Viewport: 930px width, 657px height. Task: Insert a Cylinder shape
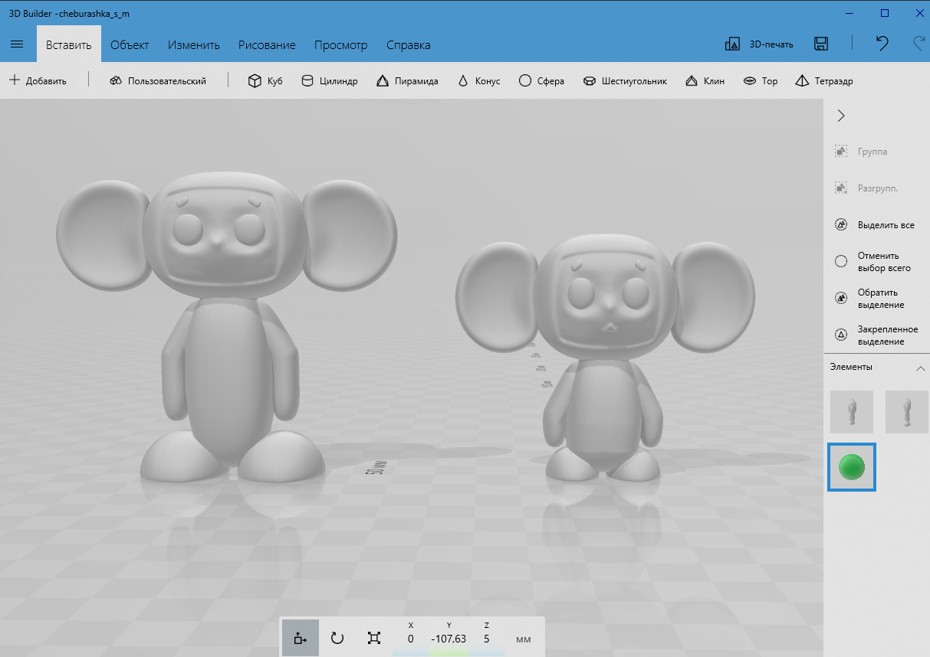[x=329, y=81]
